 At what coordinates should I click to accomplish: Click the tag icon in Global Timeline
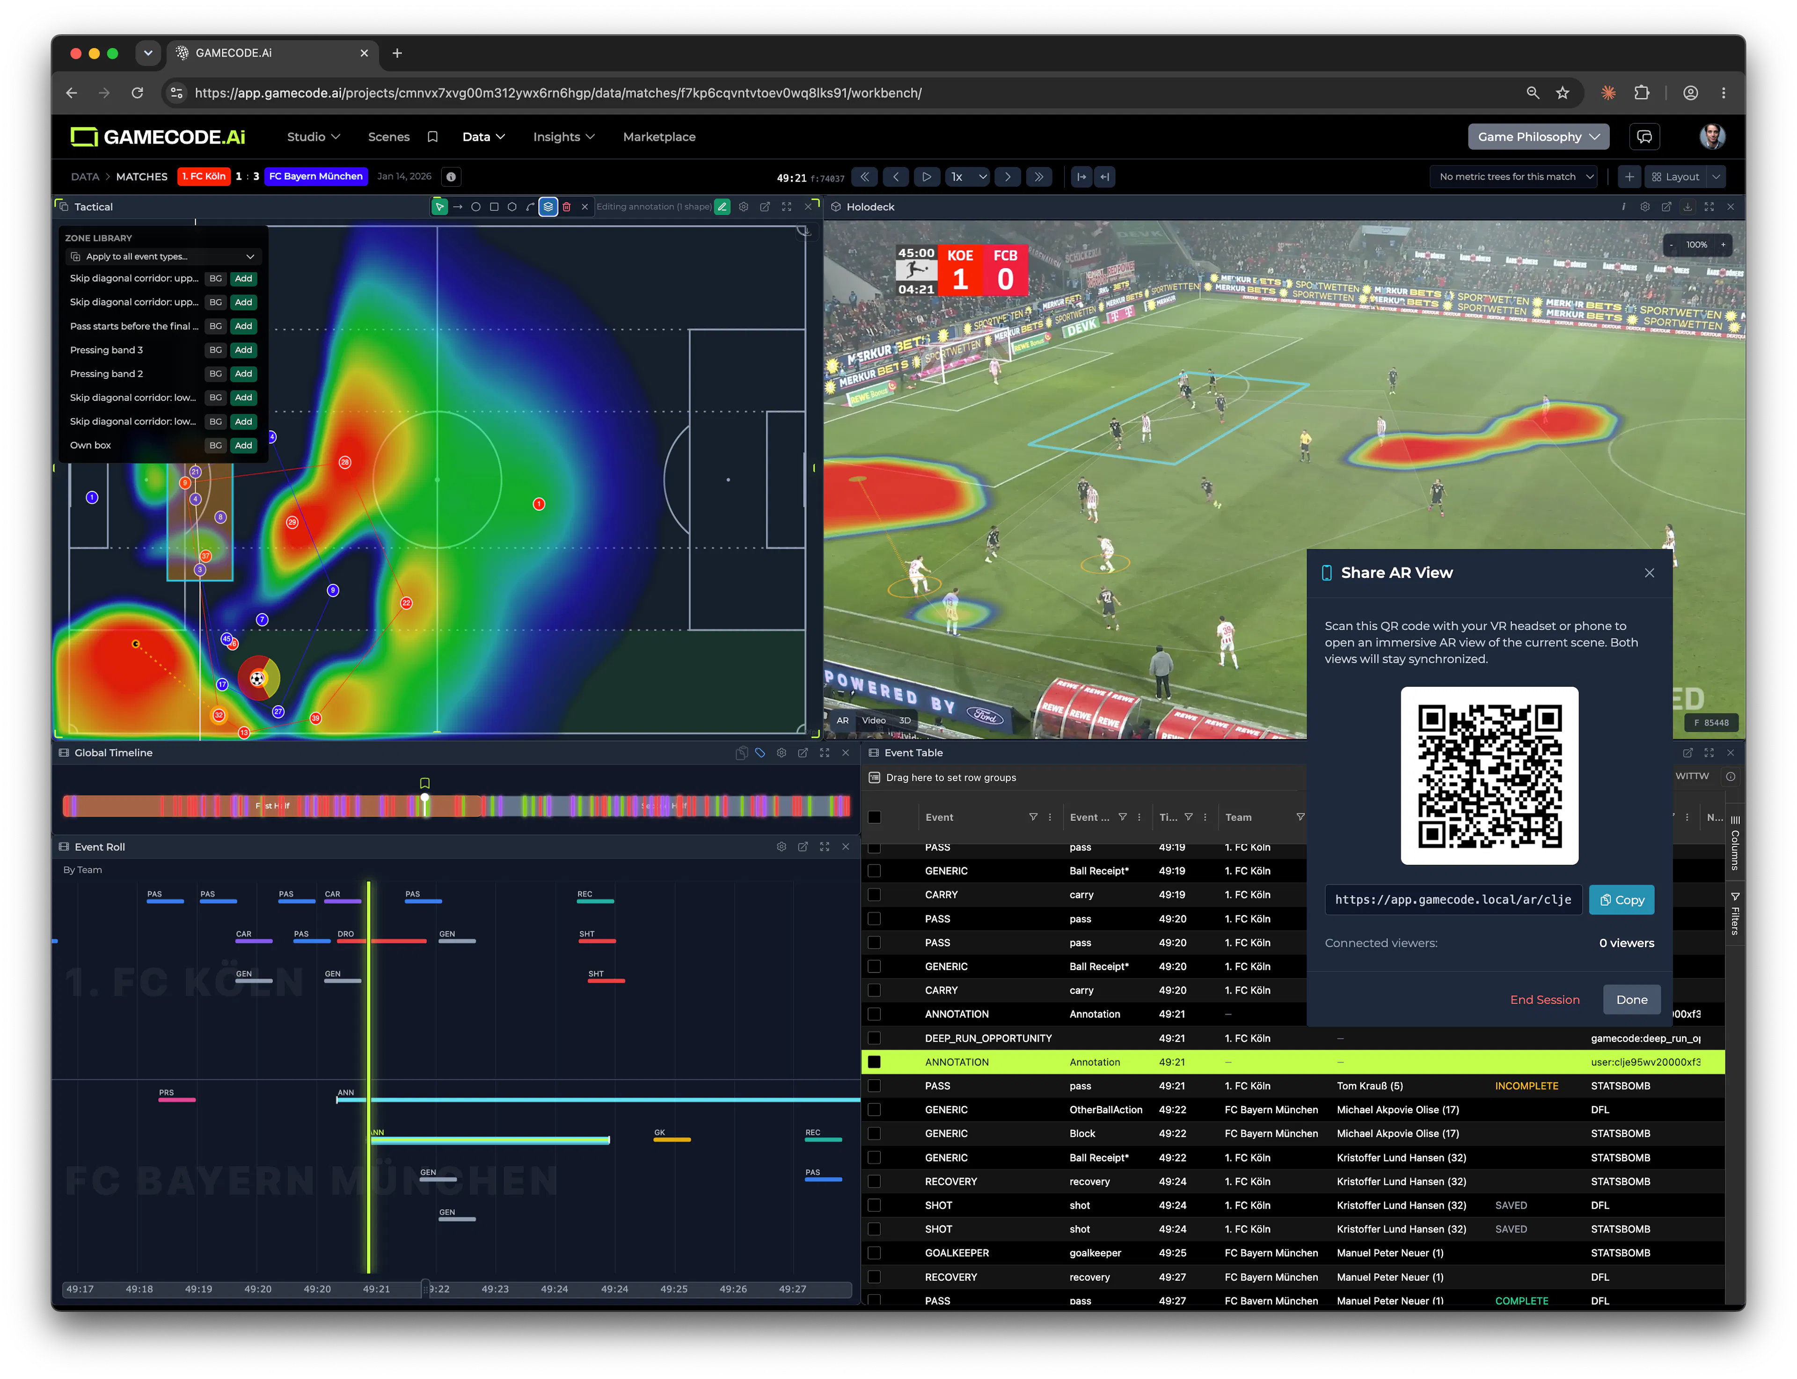[760, 753]
